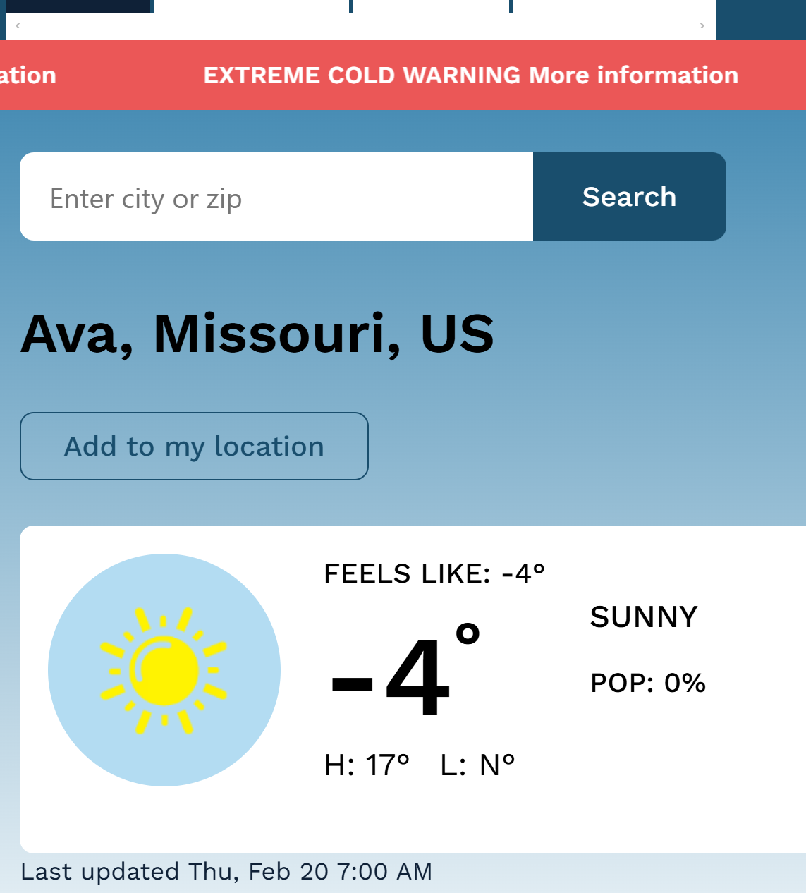Click the dark navy block at top left
The width and height of the screenshot is (806, 893).
[x=79, y=6]
